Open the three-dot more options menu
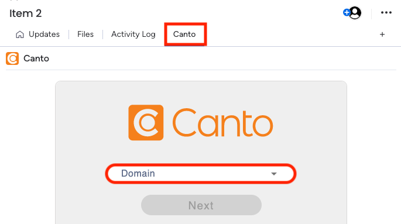 [x=386, y=12]
